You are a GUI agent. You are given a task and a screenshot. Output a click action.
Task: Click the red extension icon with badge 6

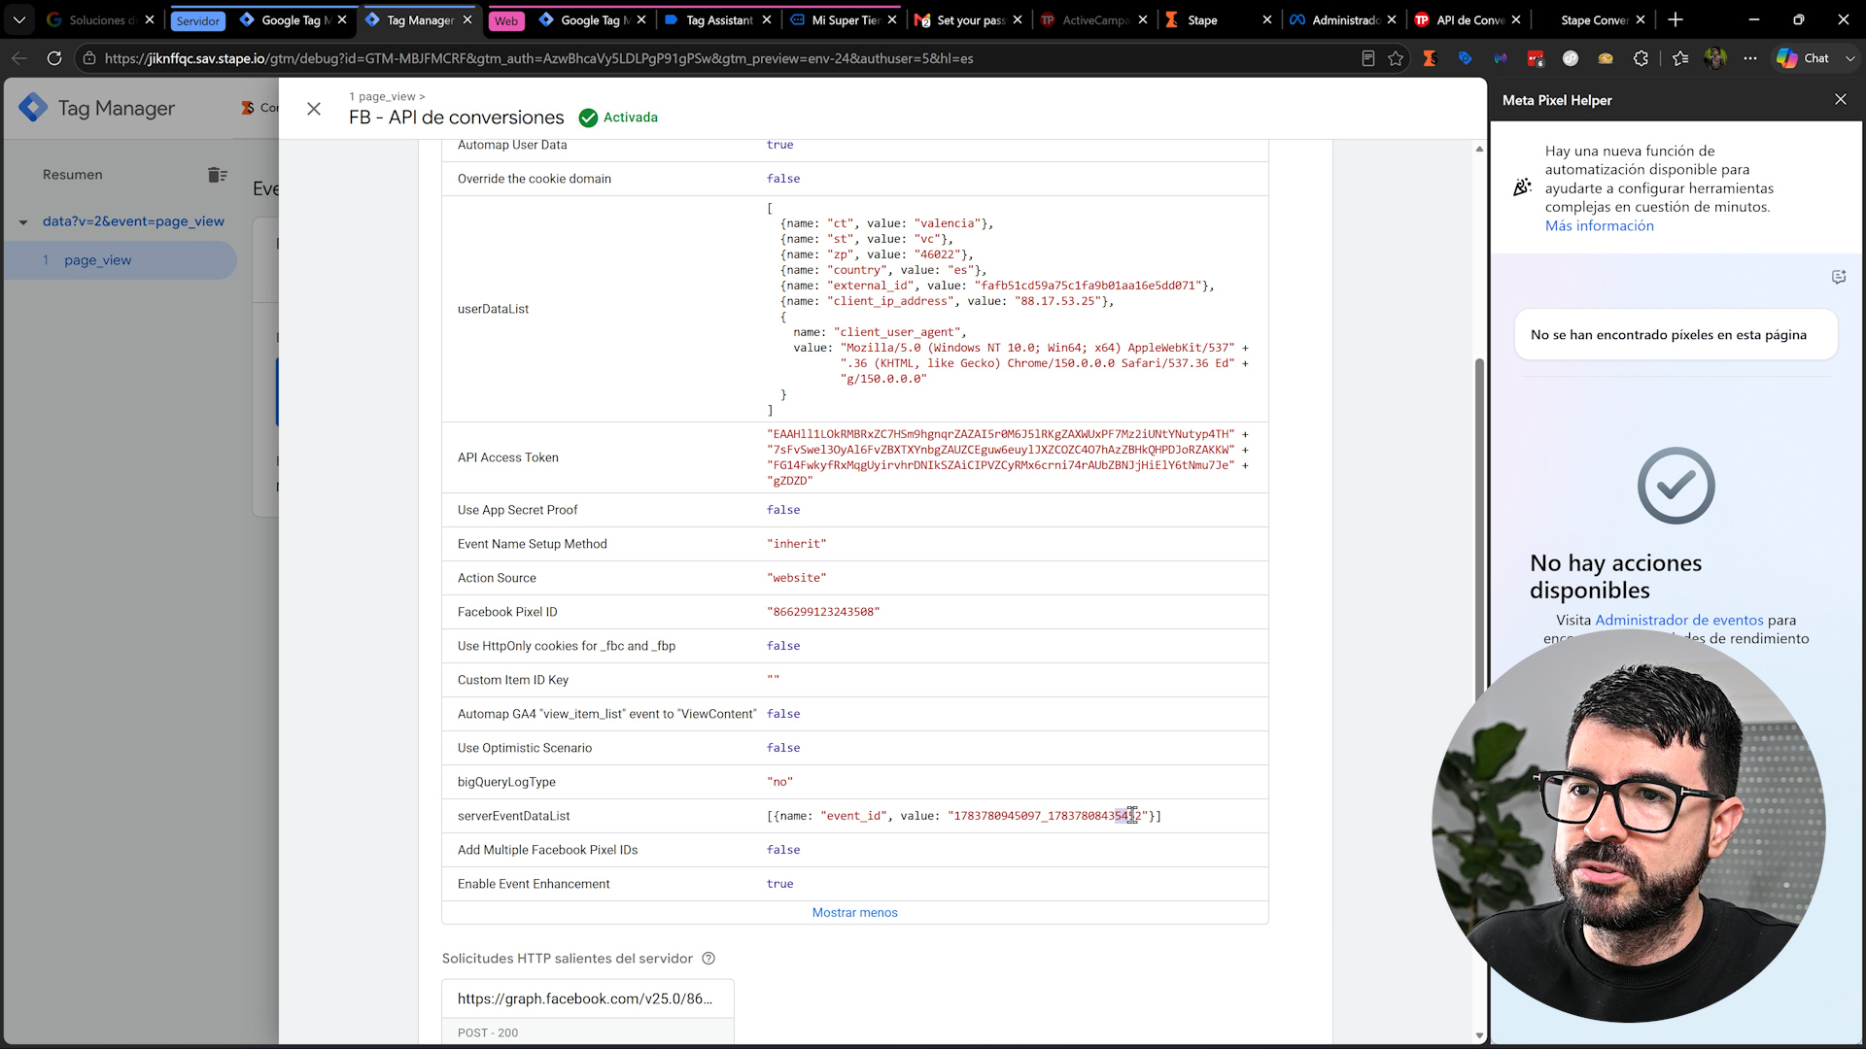pos(1536,58)
